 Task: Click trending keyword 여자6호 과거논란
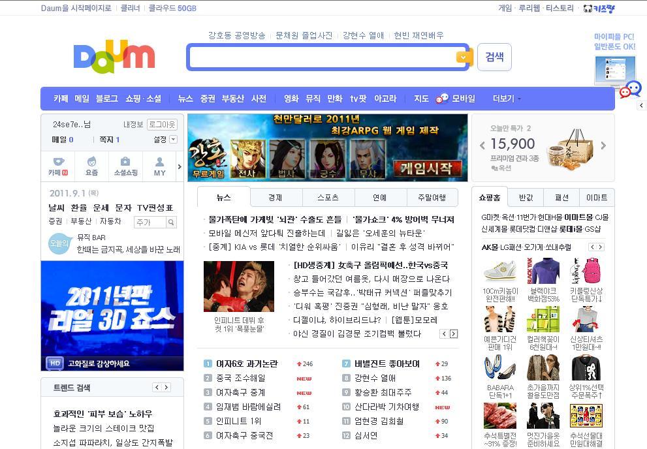pos(247,364)
